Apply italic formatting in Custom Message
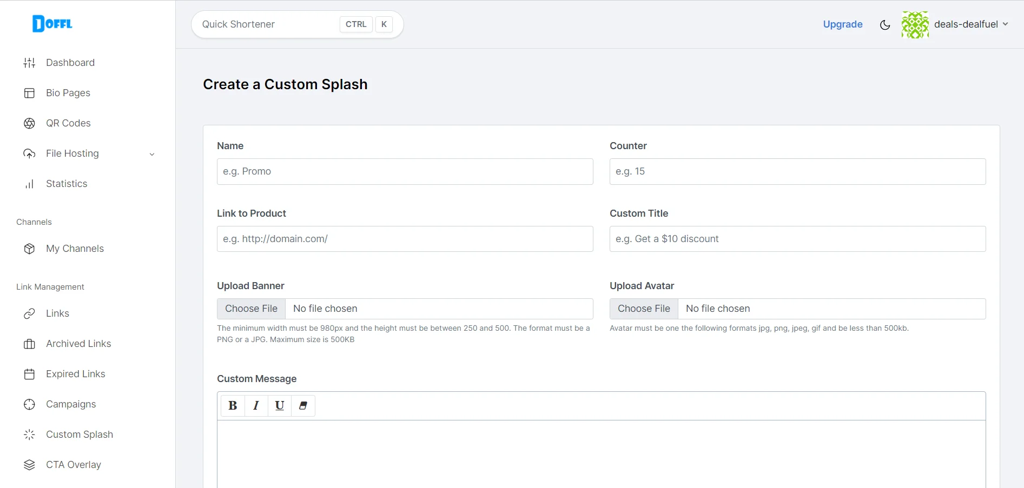The height and width of the screenshot is (488, 1024). click(256, 406)
